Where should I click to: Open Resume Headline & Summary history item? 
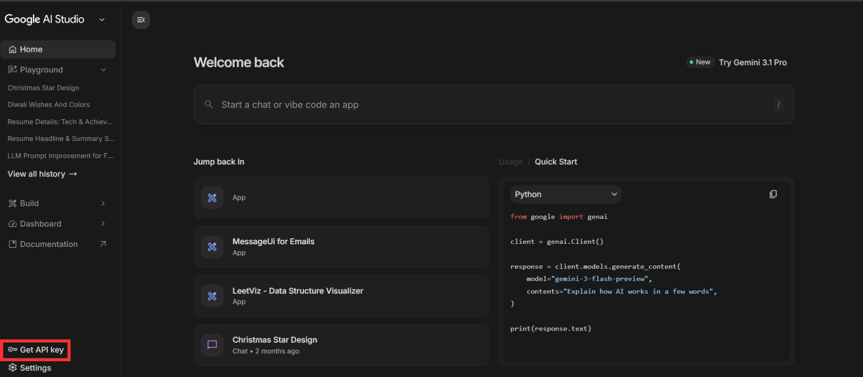click(61, 139)
